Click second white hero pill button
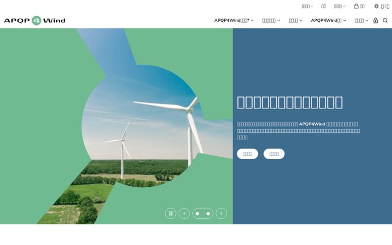 (274, 154)
